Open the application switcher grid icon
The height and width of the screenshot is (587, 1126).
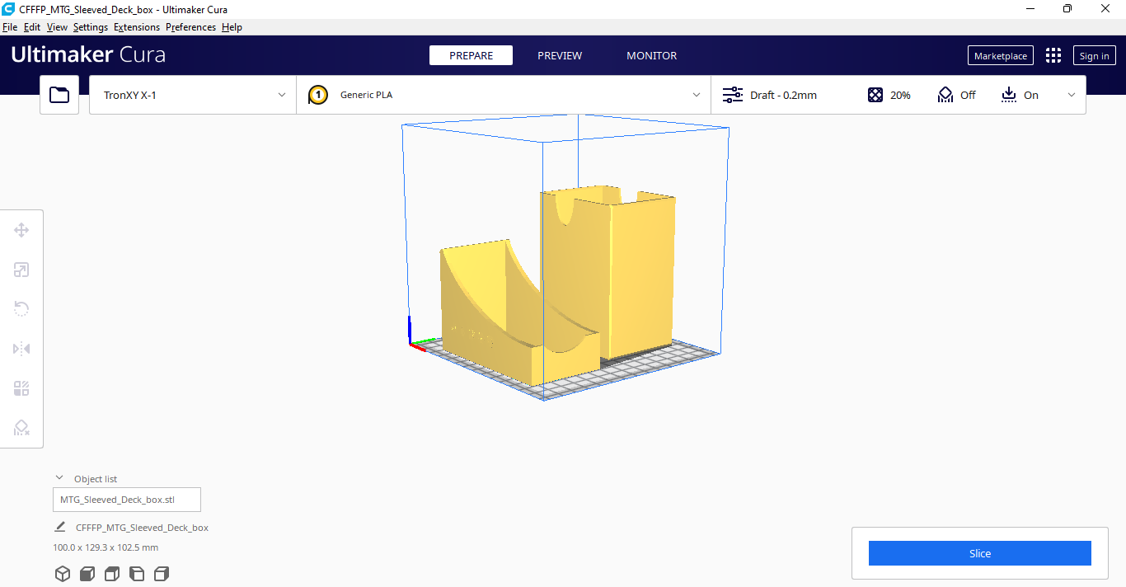tap(1053, 55)
